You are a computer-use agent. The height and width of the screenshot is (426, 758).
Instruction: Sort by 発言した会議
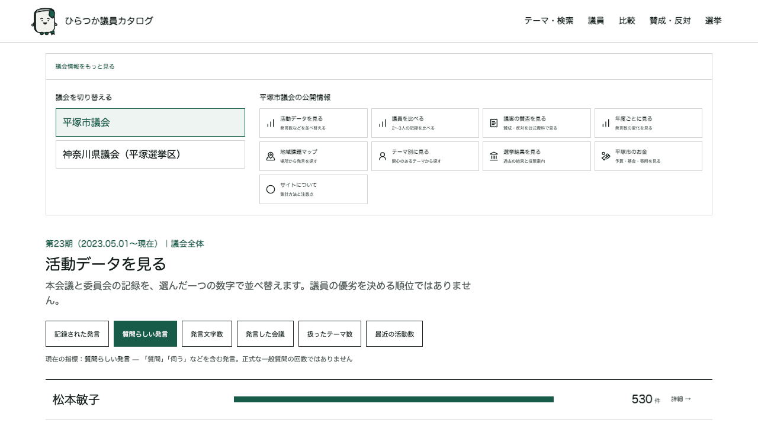pyautogui.click(x=265, y=334)
